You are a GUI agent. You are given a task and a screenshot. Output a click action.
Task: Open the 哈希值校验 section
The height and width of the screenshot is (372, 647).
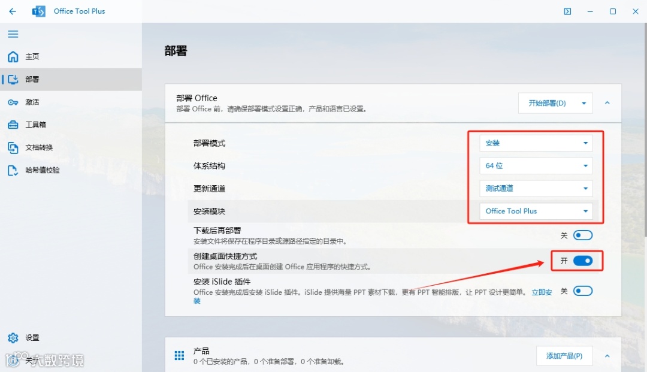coord(71,170)
